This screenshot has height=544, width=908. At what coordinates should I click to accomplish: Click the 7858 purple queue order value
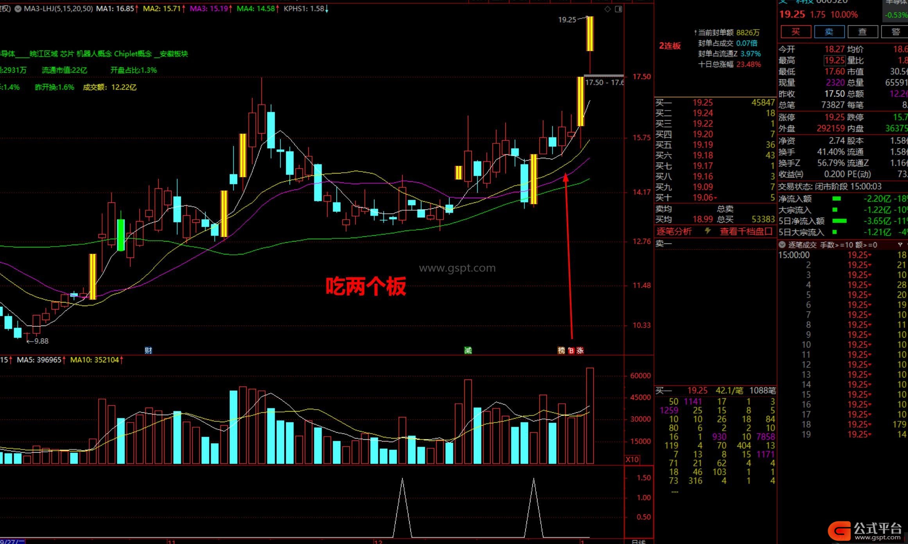click(765, 437)
